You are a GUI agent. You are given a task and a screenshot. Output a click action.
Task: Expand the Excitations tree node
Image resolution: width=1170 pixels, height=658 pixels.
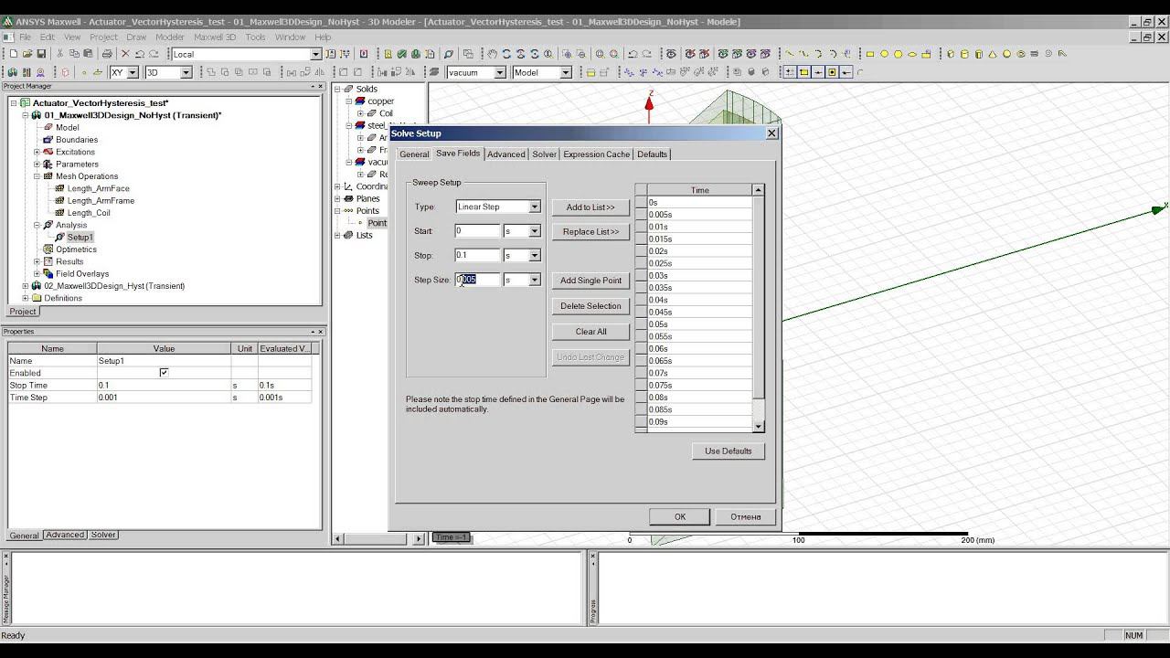[37, 152]
